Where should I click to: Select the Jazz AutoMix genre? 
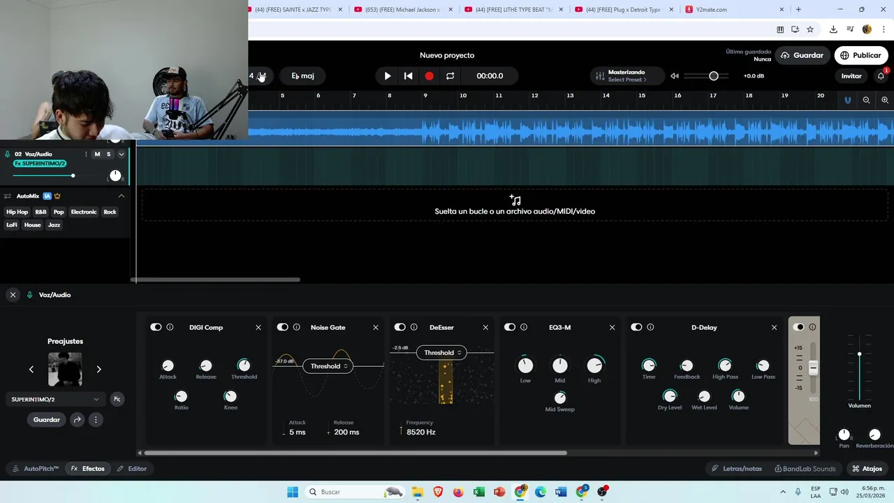tap(54, 225)
